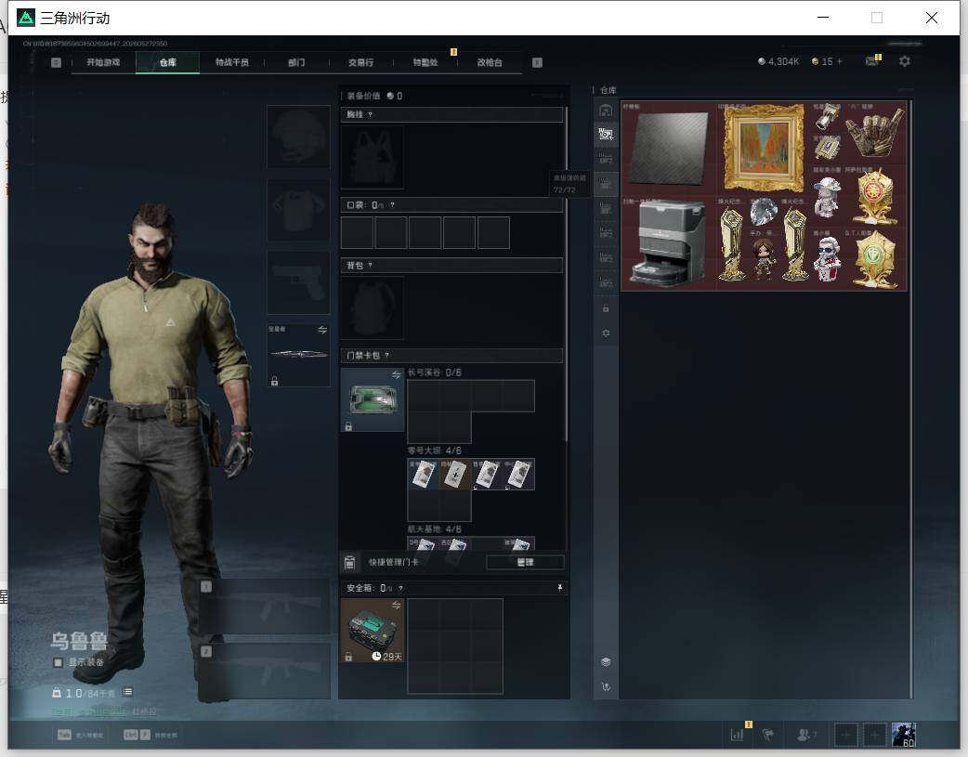Open the mail icon in top bar
The width and height of the screenshot is (968, 757).
coord(872,60)
